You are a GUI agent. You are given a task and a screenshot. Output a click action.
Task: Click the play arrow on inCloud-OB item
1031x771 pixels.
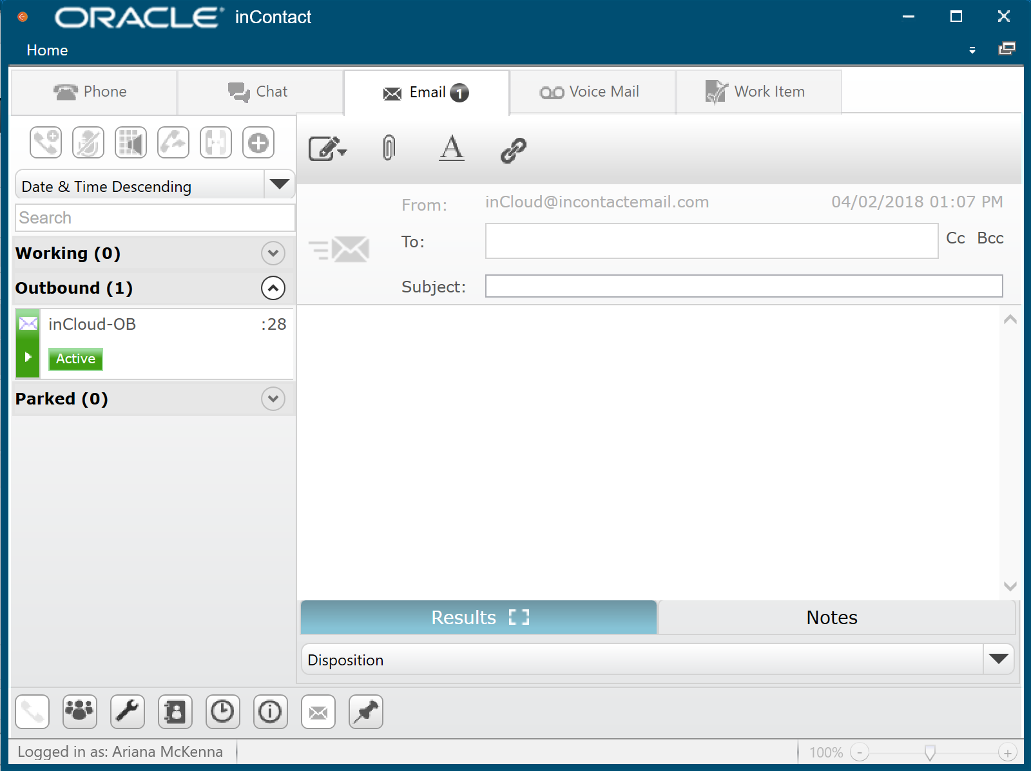(x=28, y=356)
